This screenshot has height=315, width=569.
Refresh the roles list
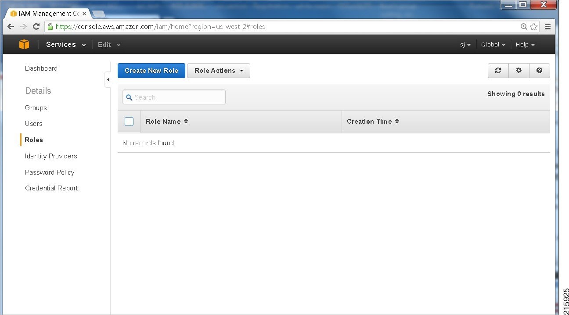(x=498, y=71)
